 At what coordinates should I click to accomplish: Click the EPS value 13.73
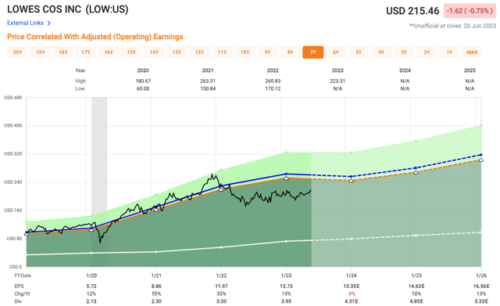click(x=286, y=286)
